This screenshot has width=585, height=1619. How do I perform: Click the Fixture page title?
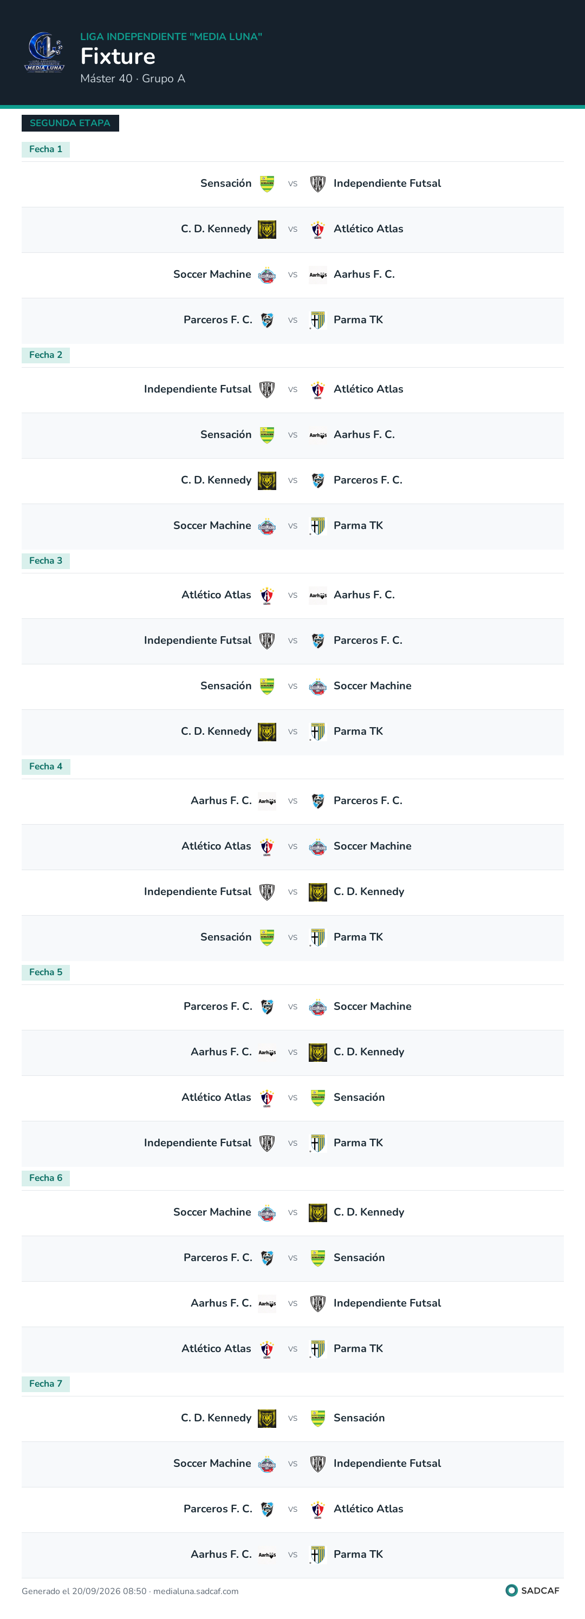coord(118,56)
